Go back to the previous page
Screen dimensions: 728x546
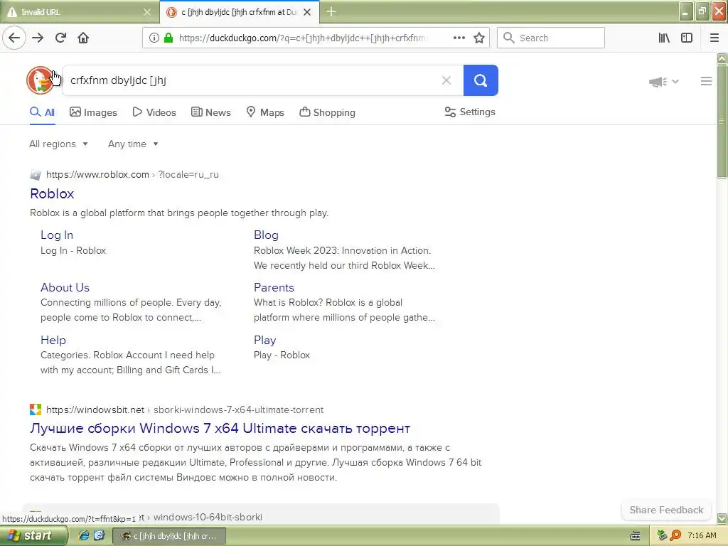(14, 38)
